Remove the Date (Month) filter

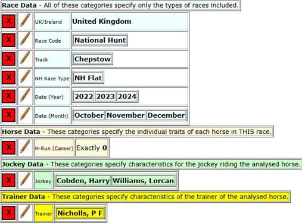pyautogui.click(x=8, y=115)
